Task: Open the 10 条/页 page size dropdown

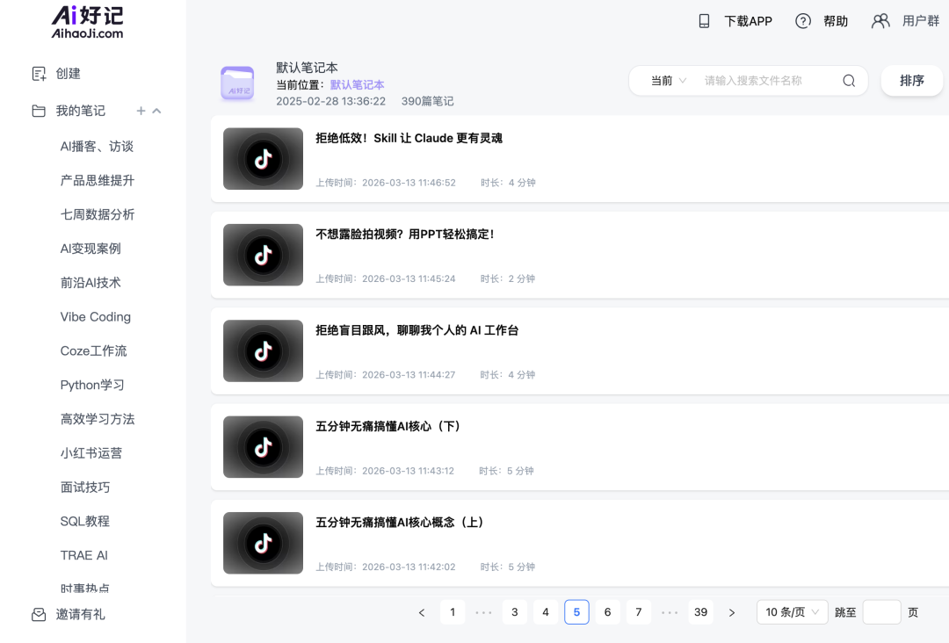Action: pos(793,612)
